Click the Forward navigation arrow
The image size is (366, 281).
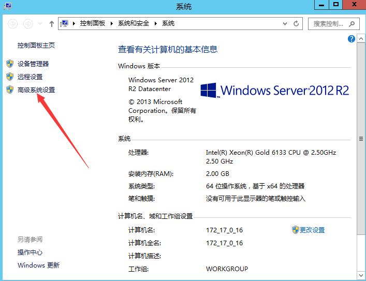coord(28,24)
